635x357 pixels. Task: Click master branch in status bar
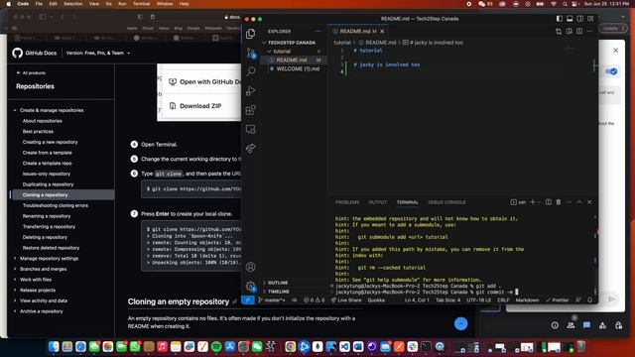pyautogui.click(x=272, y=299)
